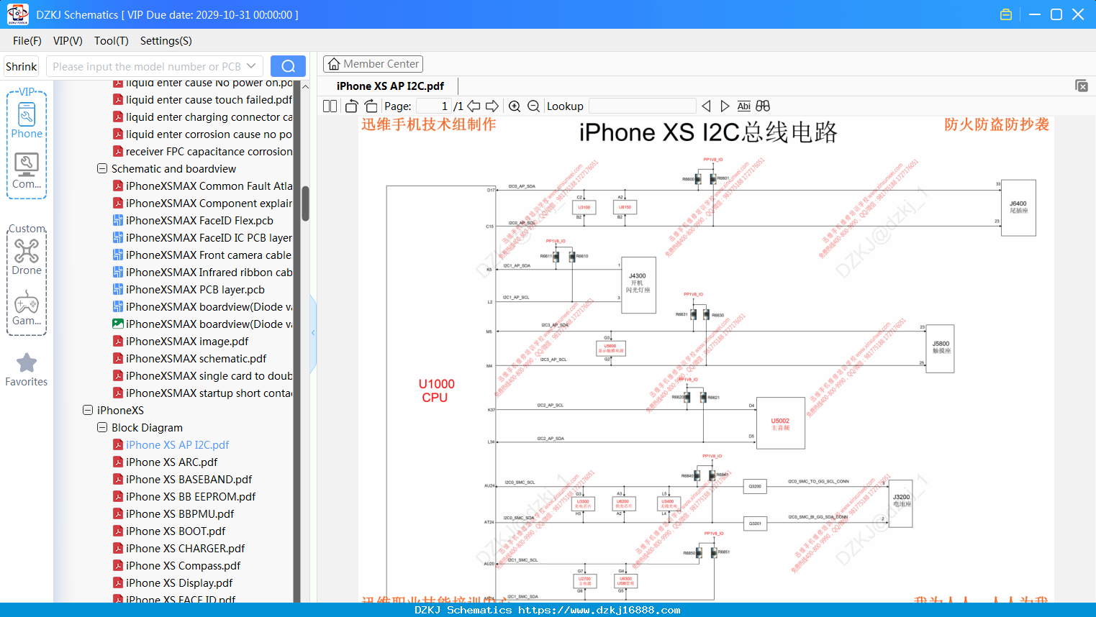Rotate the page counterclockwise

tap(352, 106)
